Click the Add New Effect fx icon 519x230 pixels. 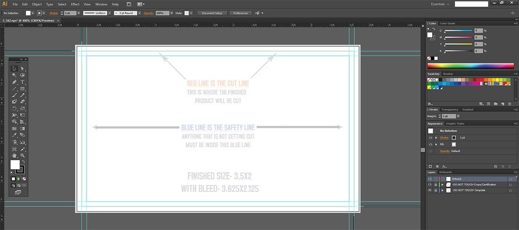pyautogui.click(x=444, y=166)
